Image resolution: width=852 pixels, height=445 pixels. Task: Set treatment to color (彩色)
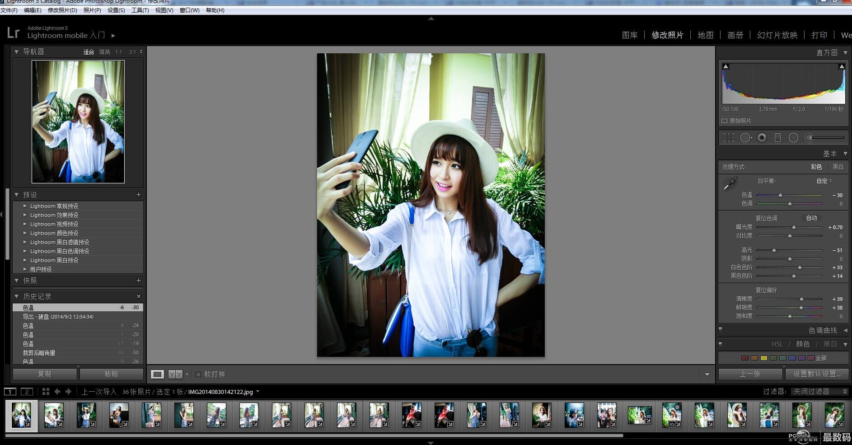click(x=816, y=167)
